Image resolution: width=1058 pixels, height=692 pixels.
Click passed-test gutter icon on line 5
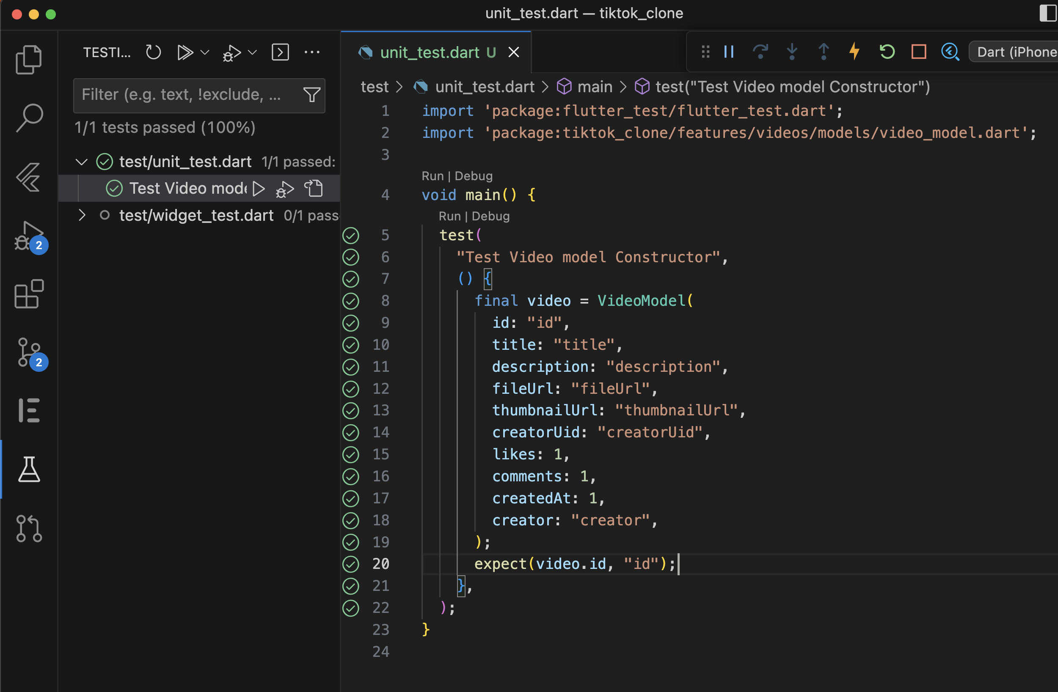coord(351,235)
